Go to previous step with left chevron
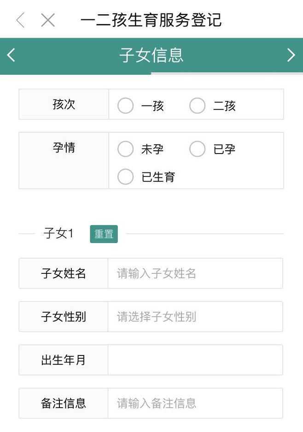Screen dimensions: 303x432 12,55
